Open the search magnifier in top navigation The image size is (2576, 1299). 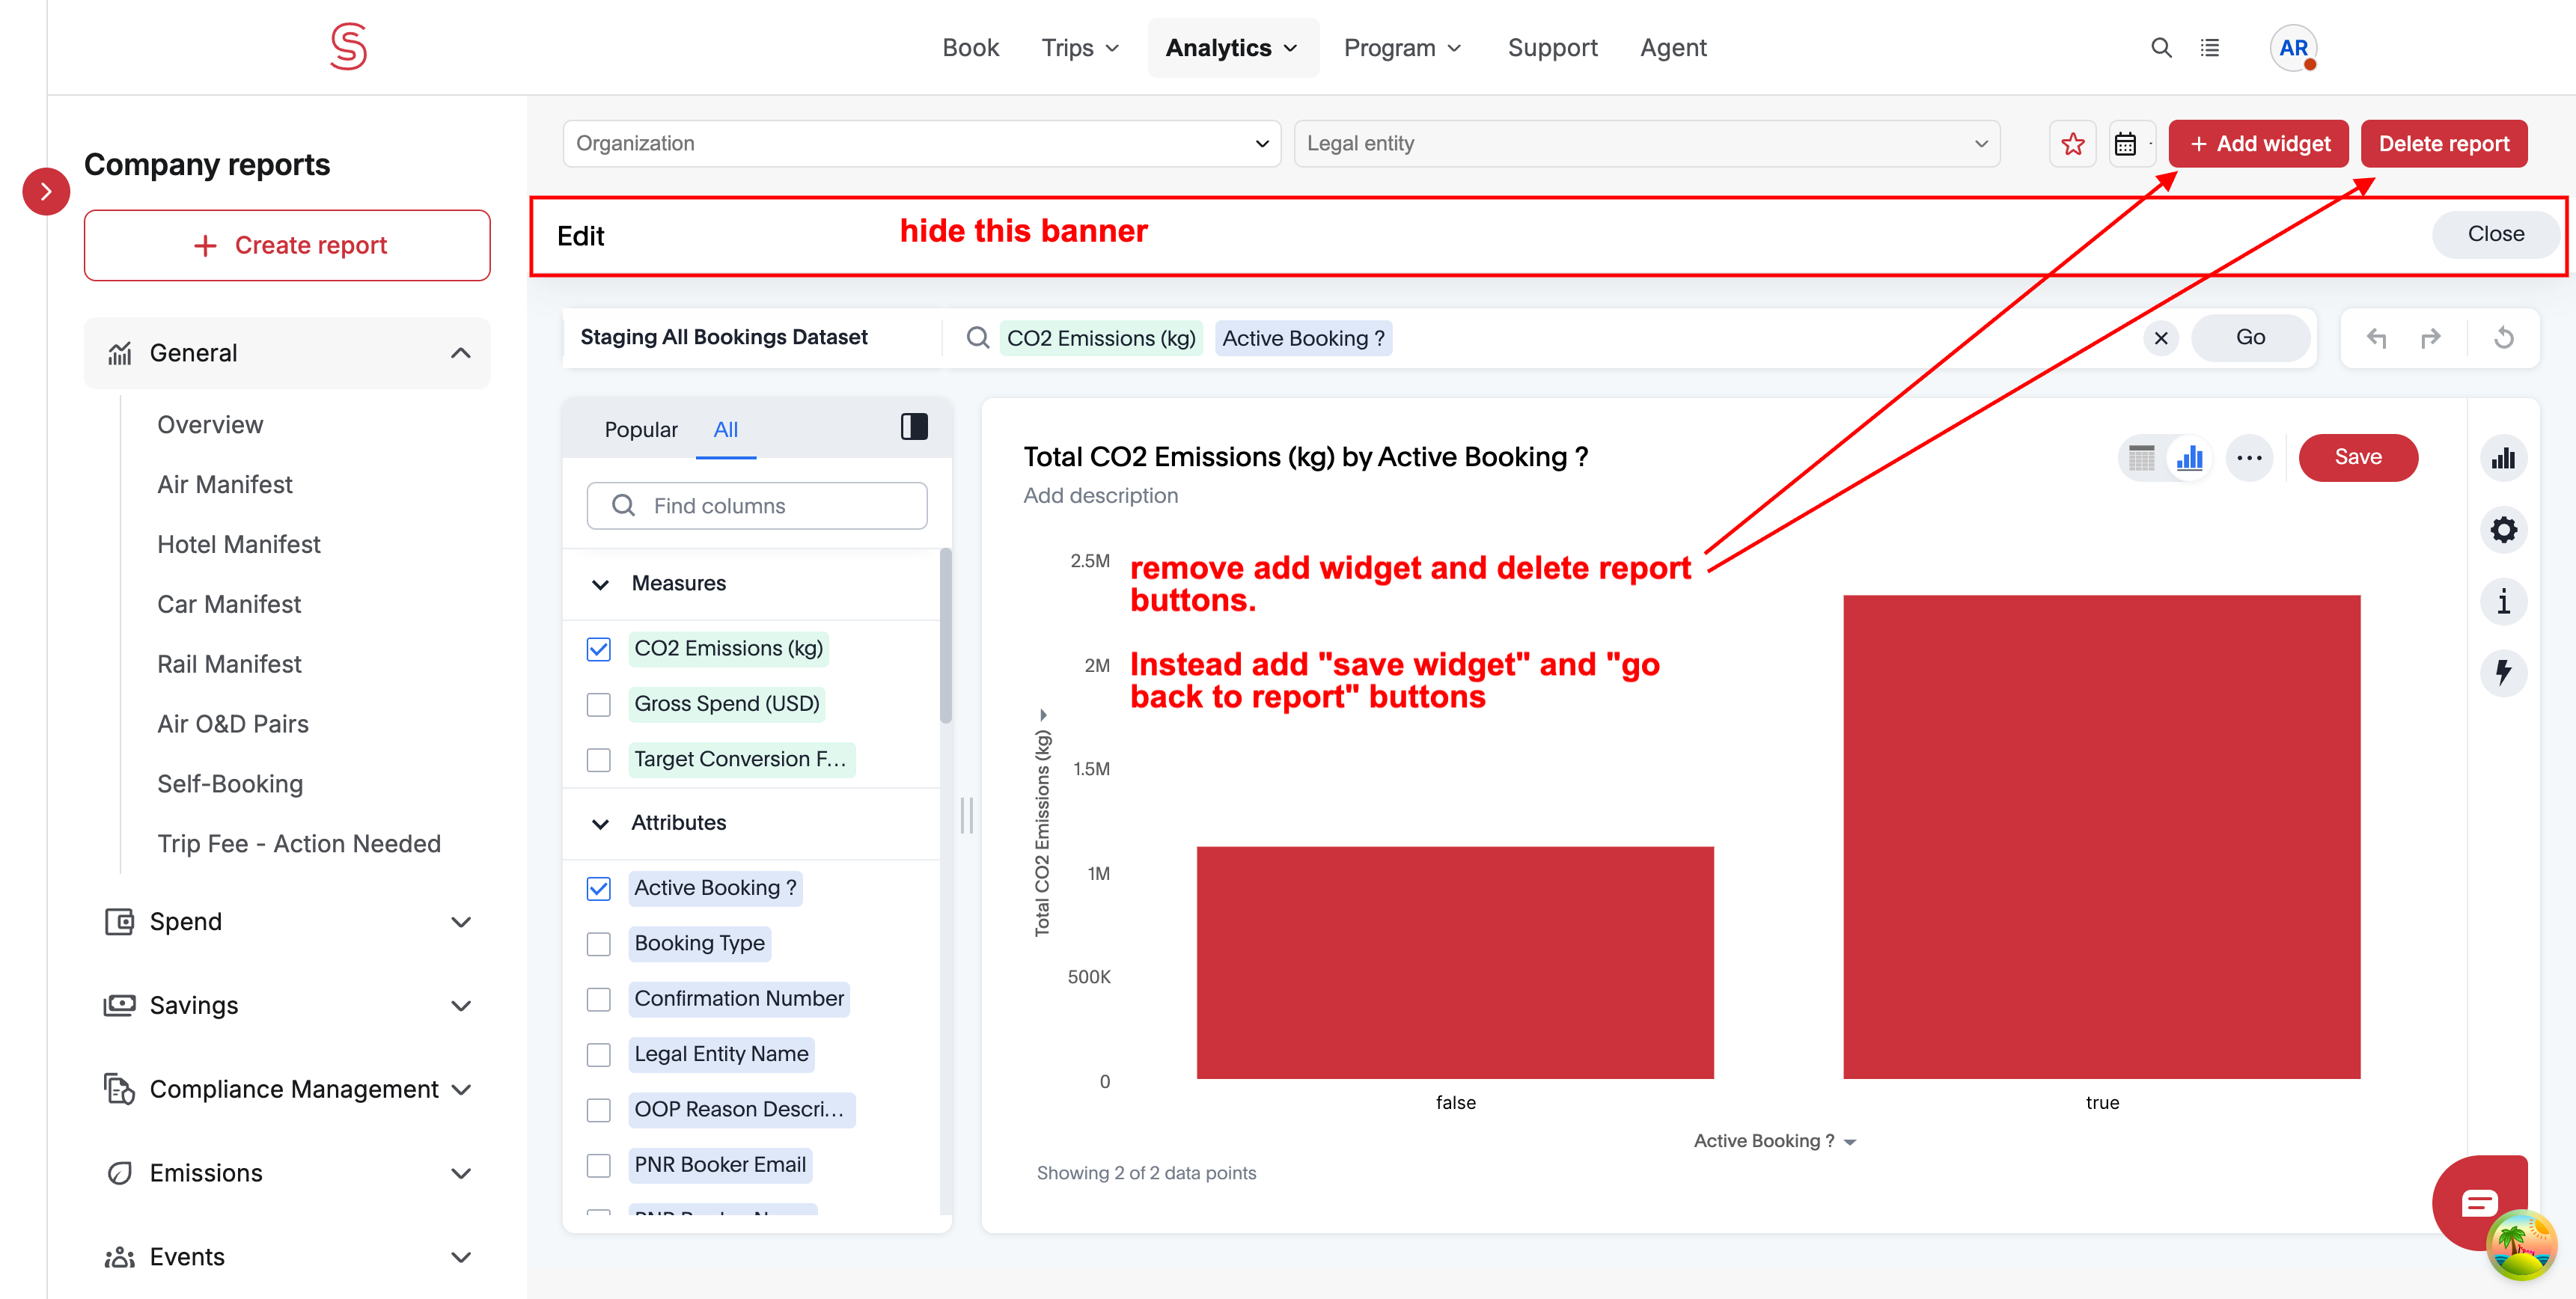click(x=2161, y=48)
